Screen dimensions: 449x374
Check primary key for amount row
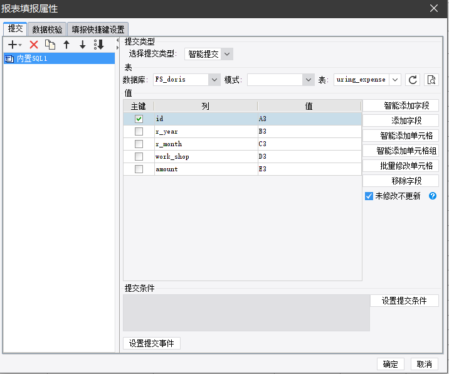pos(139,169)
